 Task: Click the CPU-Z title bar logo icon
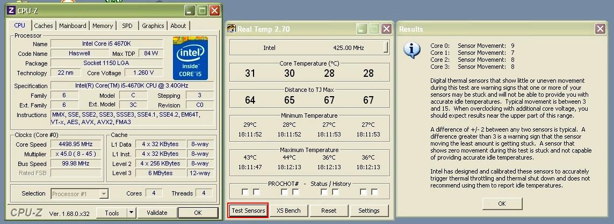point(11,10)
